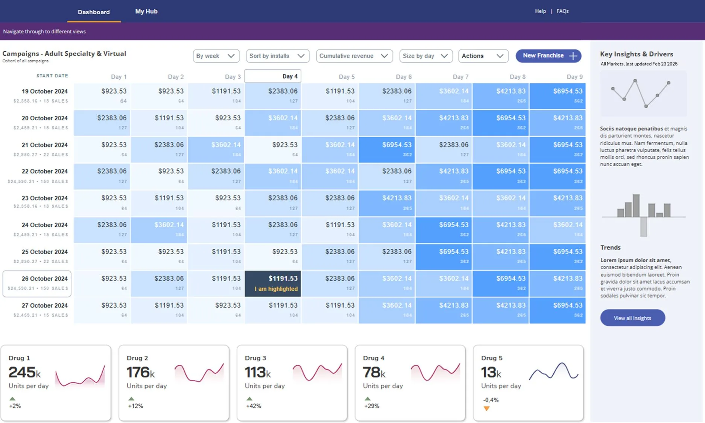Click the 20 October Day 1 cell $2383.06
Viewport: 705px width, 423px height.
pyautogui.click(x=102, y=123)
